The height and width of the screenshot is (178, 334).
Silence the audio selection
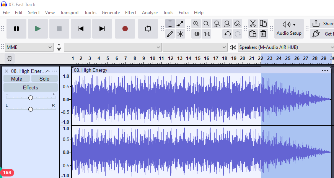[x=207, y=34]
